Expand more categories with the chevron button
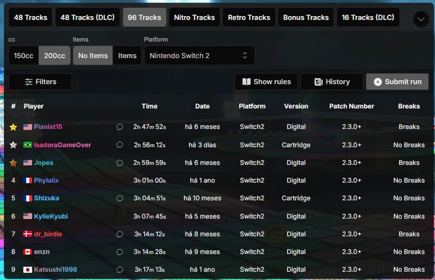This screenshot has height=280, width=435. coord(421,19)
